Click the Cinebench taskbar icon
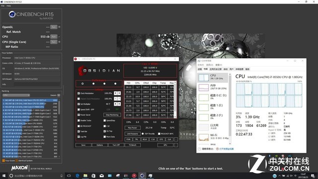The image size is (318, 179). pos(142,176)
